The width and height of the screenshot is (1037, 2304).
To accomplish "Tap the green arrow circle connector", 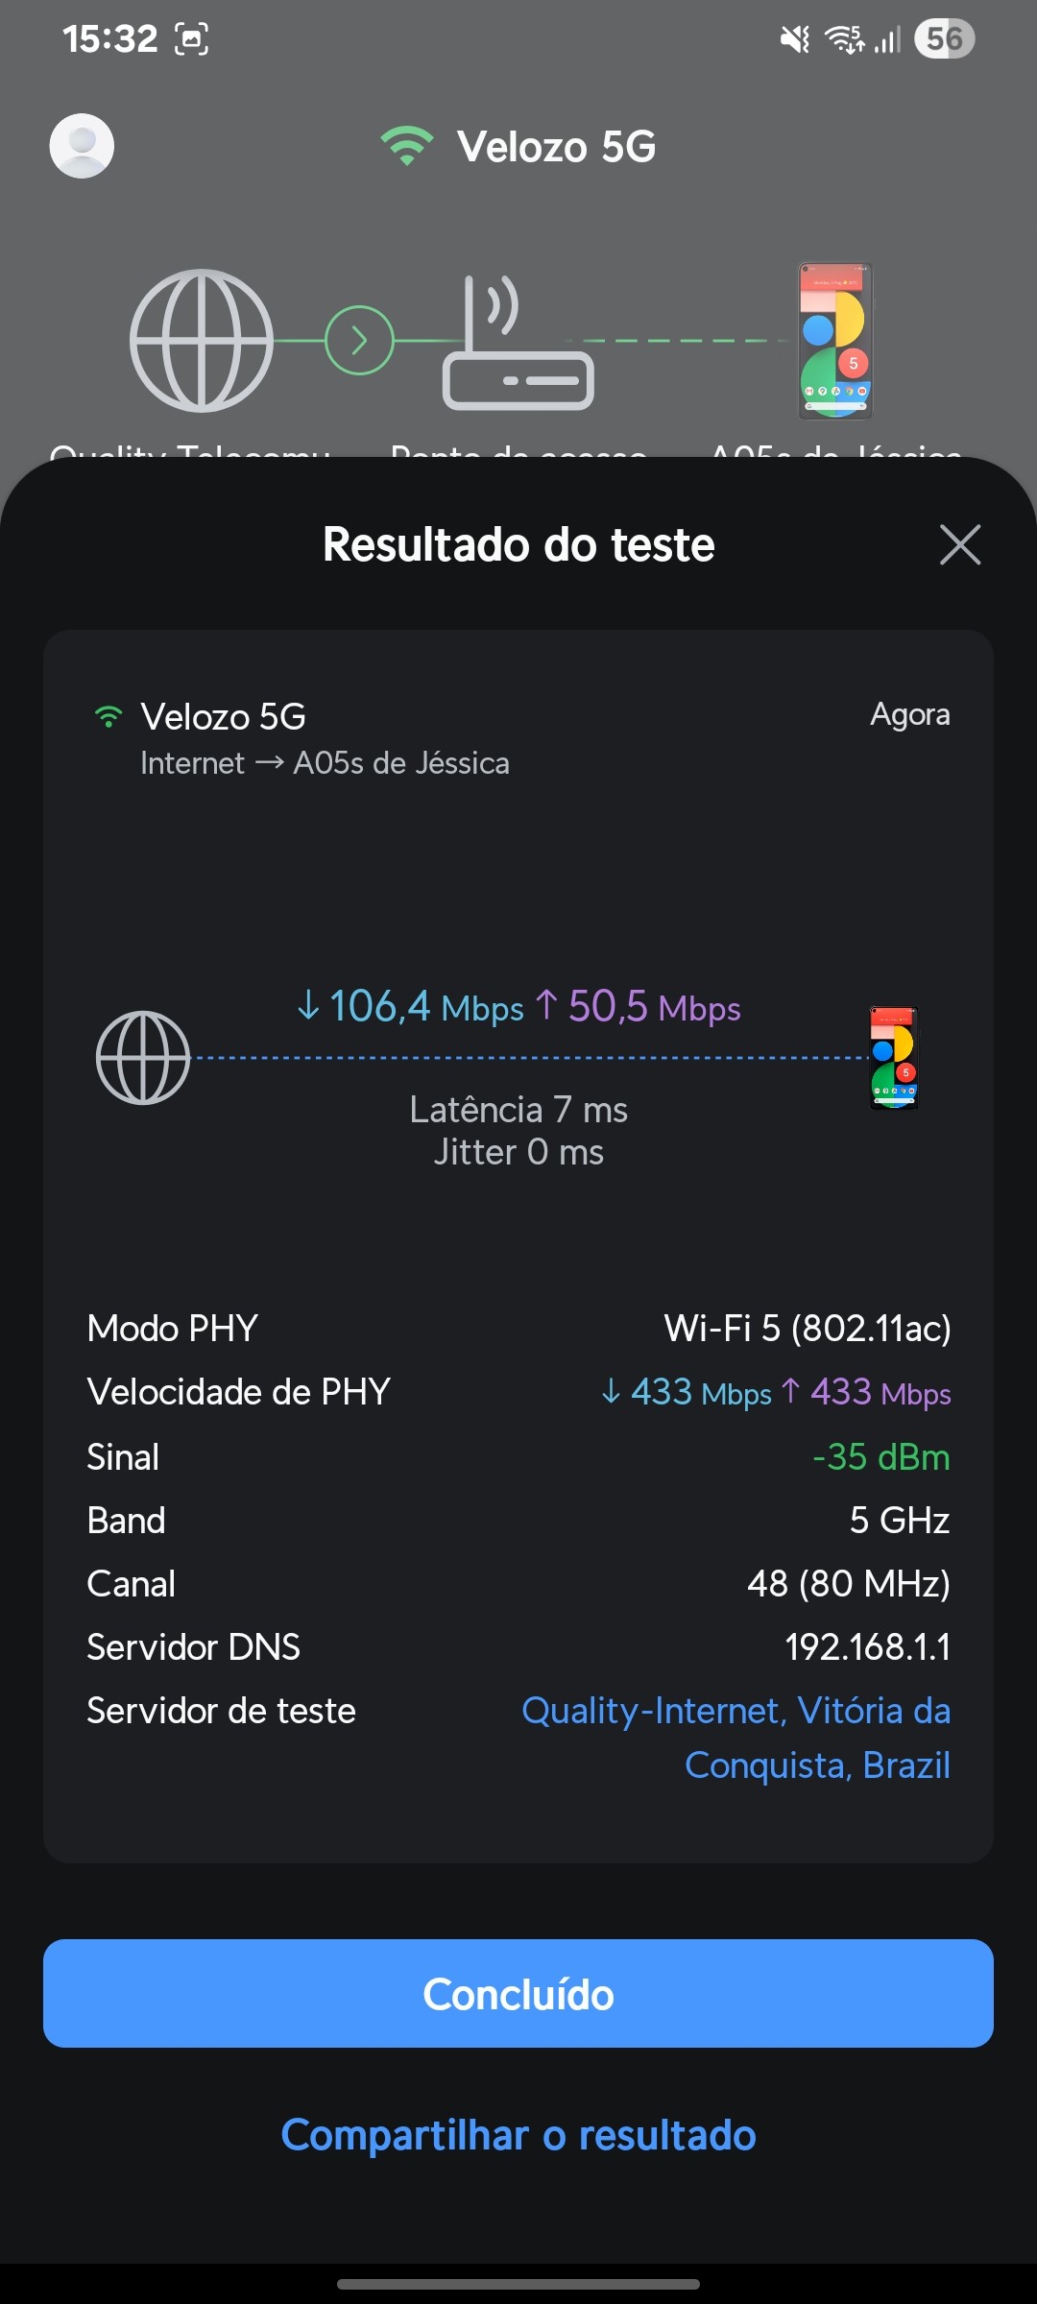I will [x=359, y=341].
